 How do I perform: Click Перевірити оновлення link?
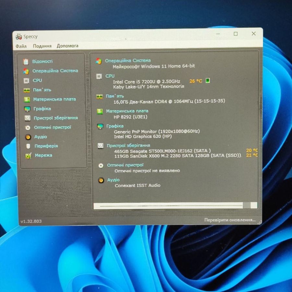coord(230,220)
